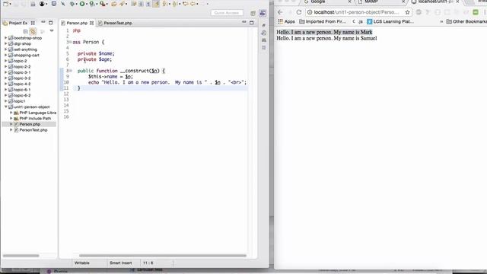Switch to the PersonTest.php editor tab
This screenshot has width=487, height=274.
(x=118, y=23)
